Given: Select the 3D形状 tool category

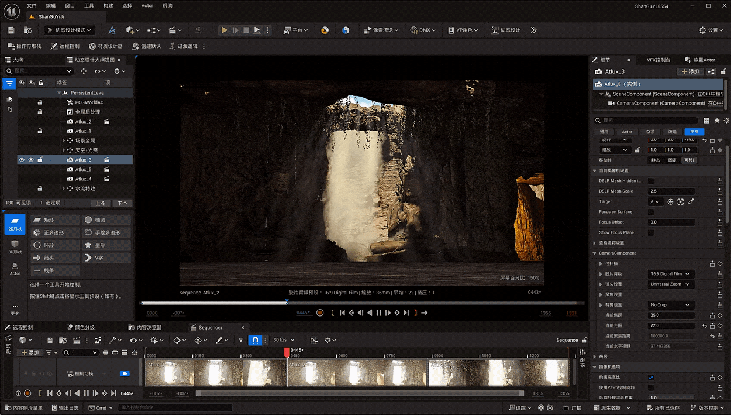Looking at the screenshot, I should [15, 246].
